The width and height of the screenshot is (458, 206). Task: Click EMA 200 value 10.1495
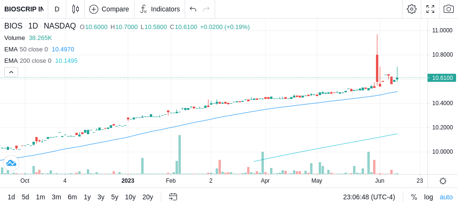tap(66, 60)
